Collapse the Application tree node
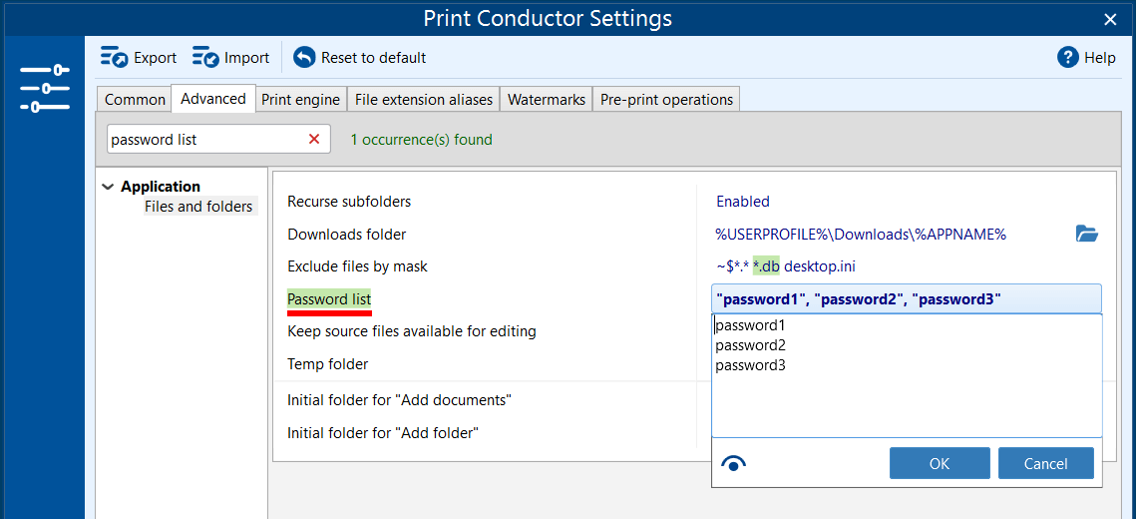The image size is (1136, 519). 108,187
